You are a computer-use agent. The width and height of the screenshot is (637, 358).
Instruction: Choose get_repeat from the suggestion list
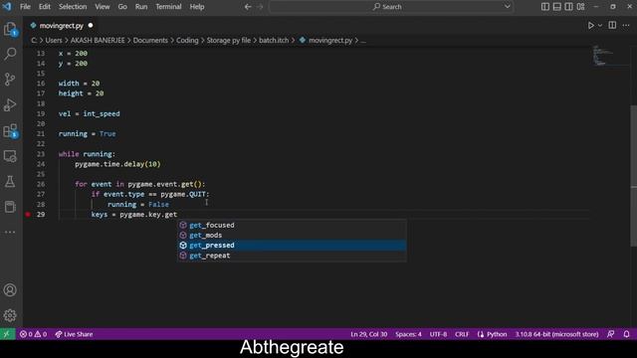pyautogui.click(x=292, y=256)
